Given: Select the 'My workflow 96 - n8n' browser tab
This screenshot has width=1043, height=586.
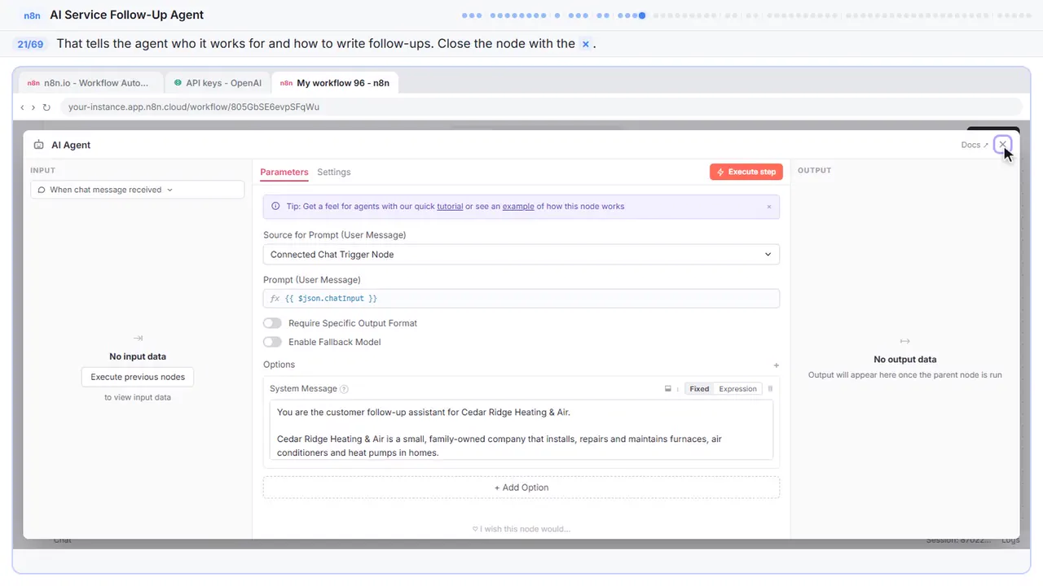Looking at the screenshot, I should [335, 83].
